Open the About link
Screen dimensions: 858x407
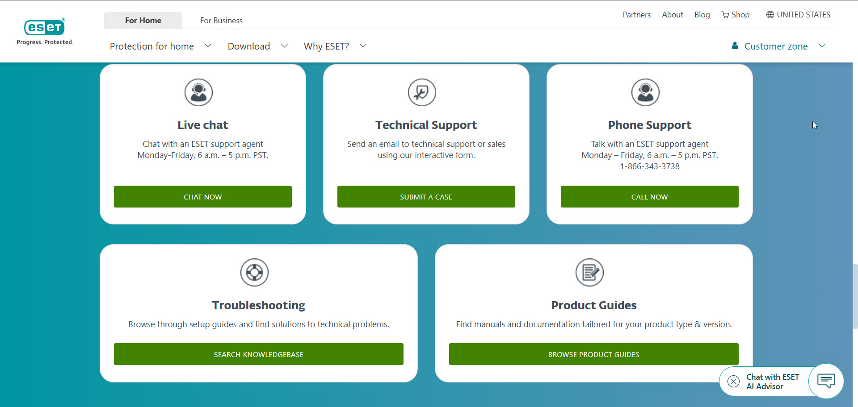pos(673,15)
